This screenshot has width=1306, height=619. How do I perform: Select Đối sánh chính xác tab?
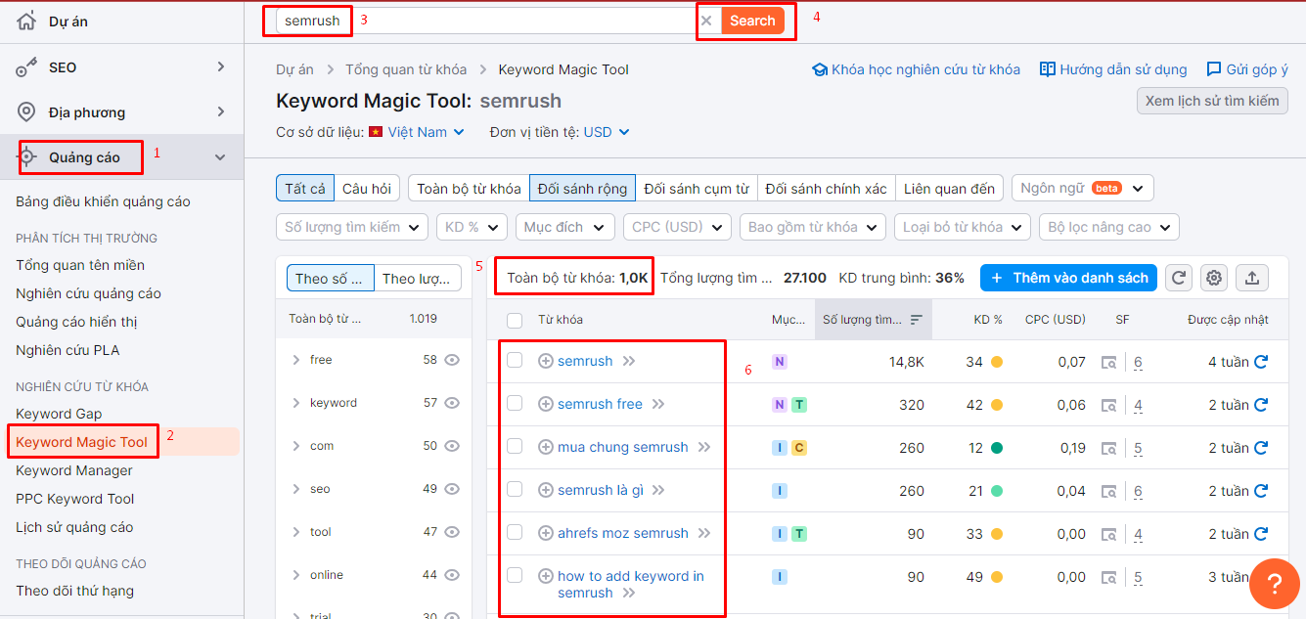click(x=827, y=189)
